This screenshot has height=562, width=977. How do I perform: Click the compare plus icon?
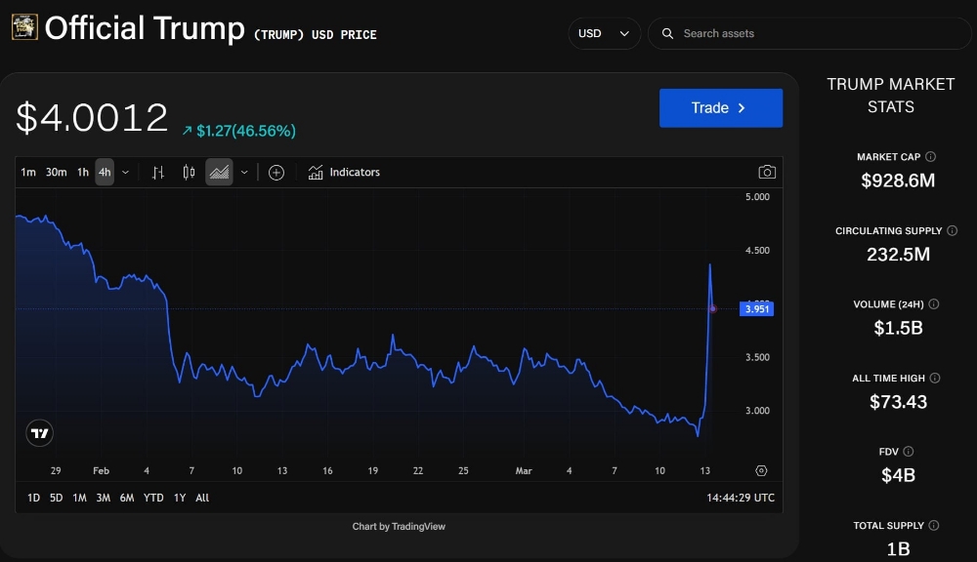276,172
